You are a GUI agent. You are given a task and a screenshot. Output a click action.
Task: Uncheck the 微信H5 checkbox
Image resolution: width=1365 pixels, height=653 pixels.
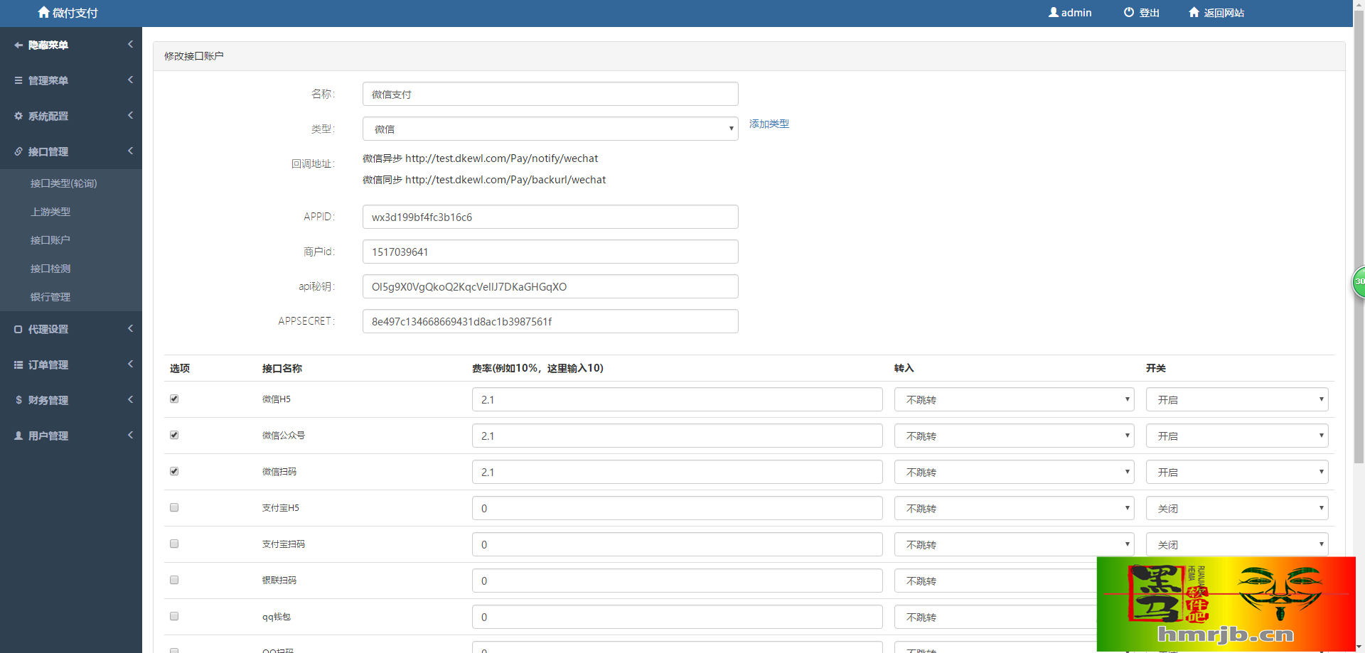tap(174, 399)
